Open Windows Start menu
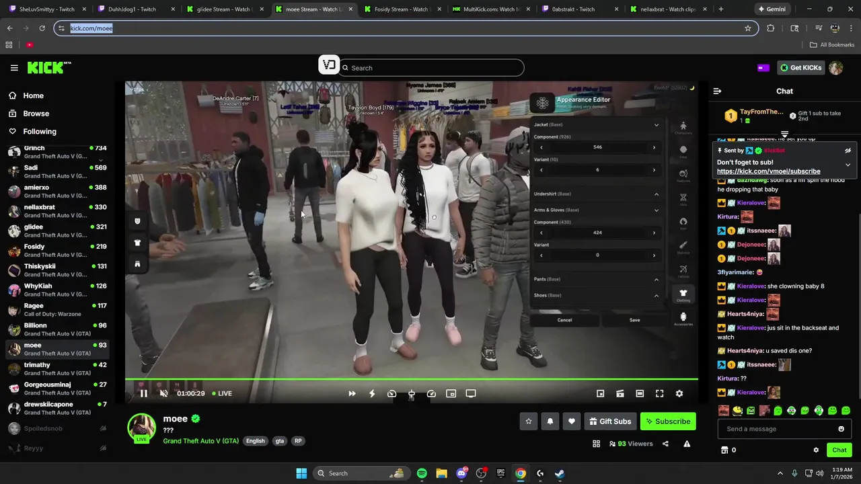This screenshot has width=861, height=484. click(301, 473)
